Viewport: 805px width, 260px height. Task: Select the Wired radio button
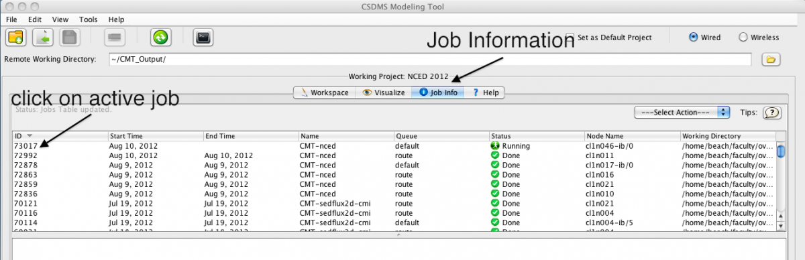[x=694, y=38]
